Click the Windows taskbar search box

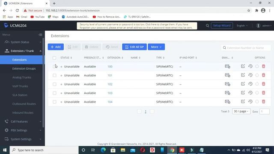click(44, 150)
